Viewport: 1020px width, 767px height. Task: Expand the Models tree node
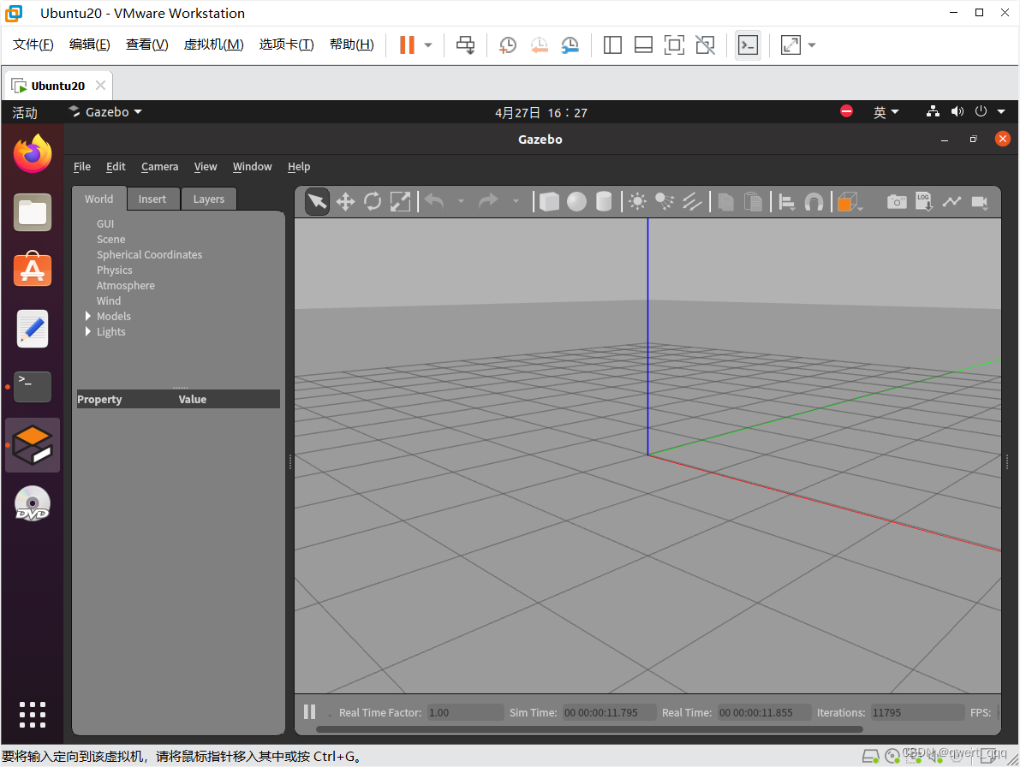88,316
